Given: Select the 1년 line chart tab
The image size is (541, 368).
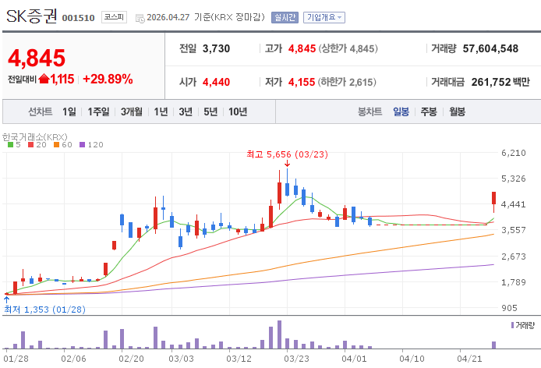Looking at the screenshot, I should (x=161, y=111).
